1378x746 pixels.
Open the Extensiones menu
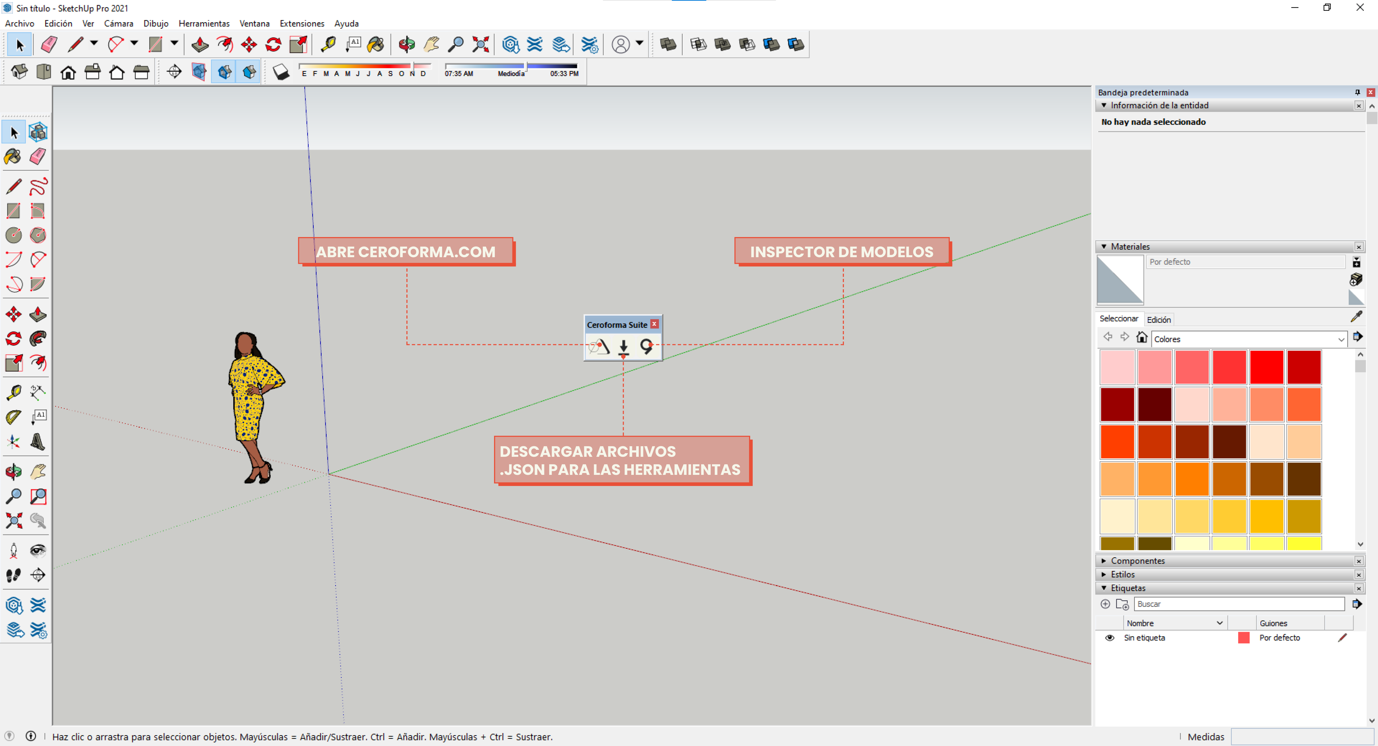(x=302, y=23)
